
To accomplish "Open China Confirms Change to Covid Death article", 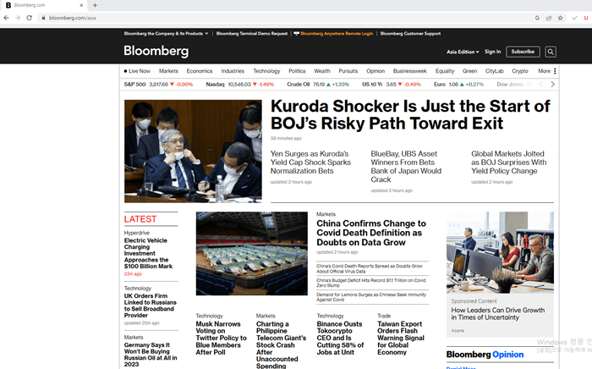I will (371, 233).
